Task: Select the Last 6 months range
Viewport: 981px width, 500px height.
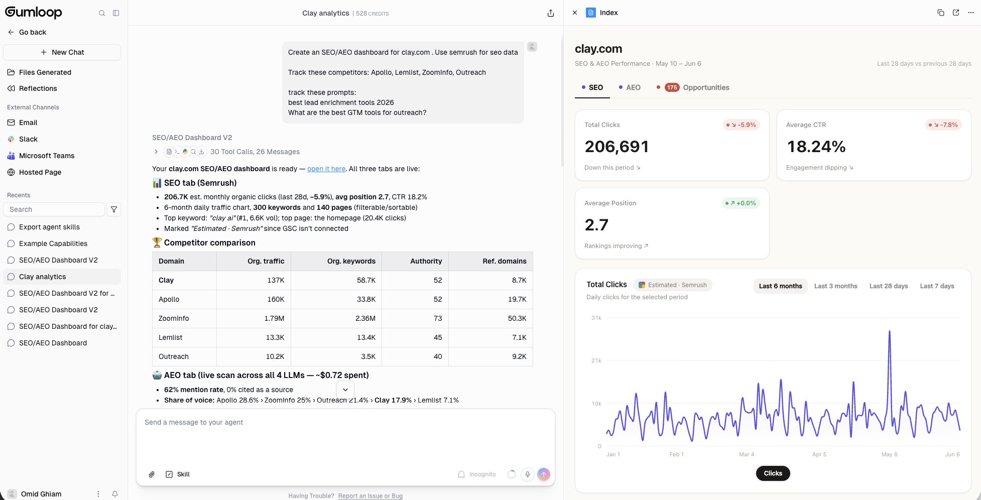Action: (781, 286)
